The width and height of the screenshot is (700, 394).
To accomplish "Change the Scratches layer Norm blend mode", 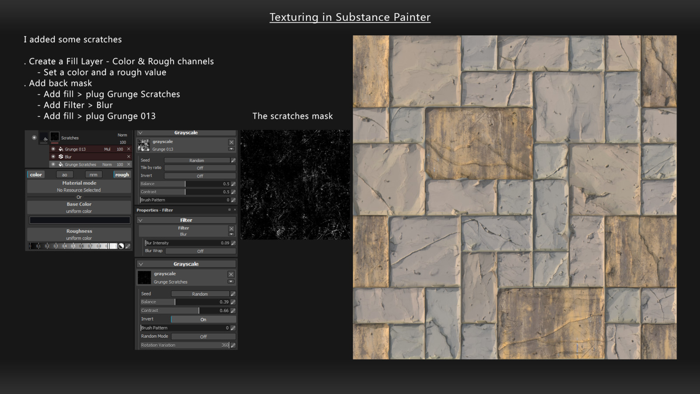I will 122,135.
